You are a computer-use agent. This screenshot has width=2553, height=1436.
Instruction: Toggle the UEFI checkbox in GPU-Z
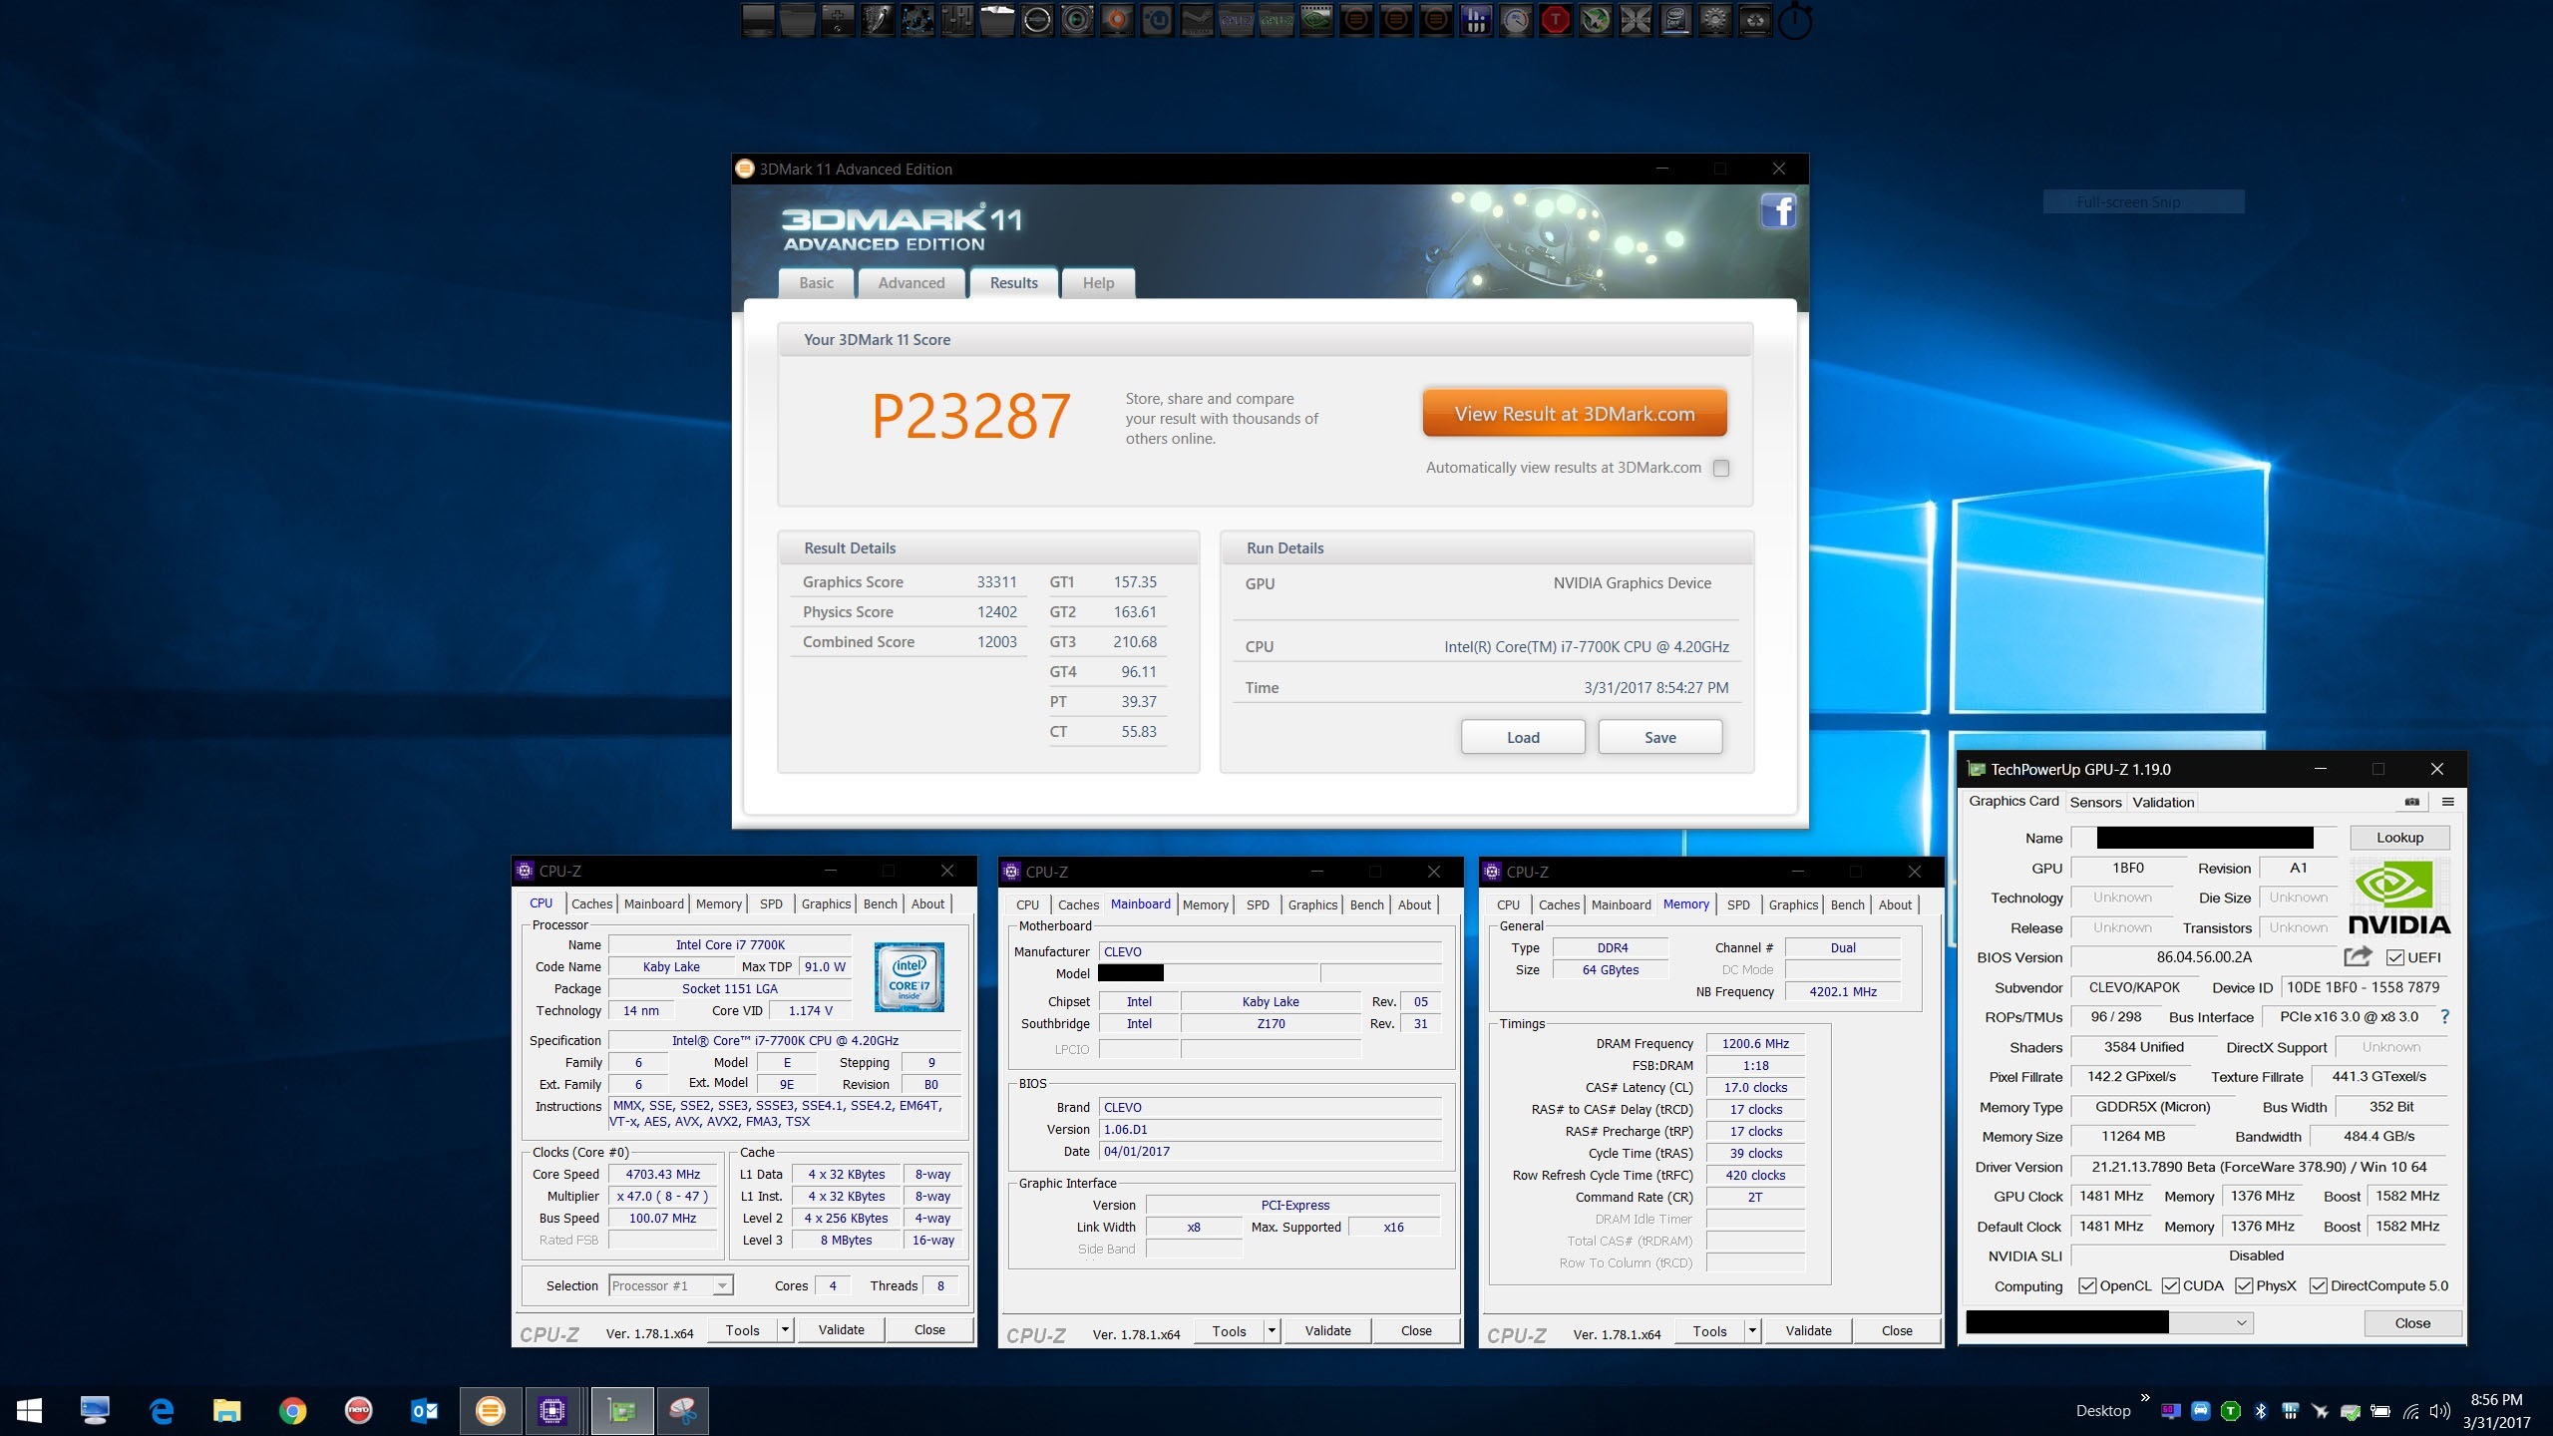pos(2394,958)
